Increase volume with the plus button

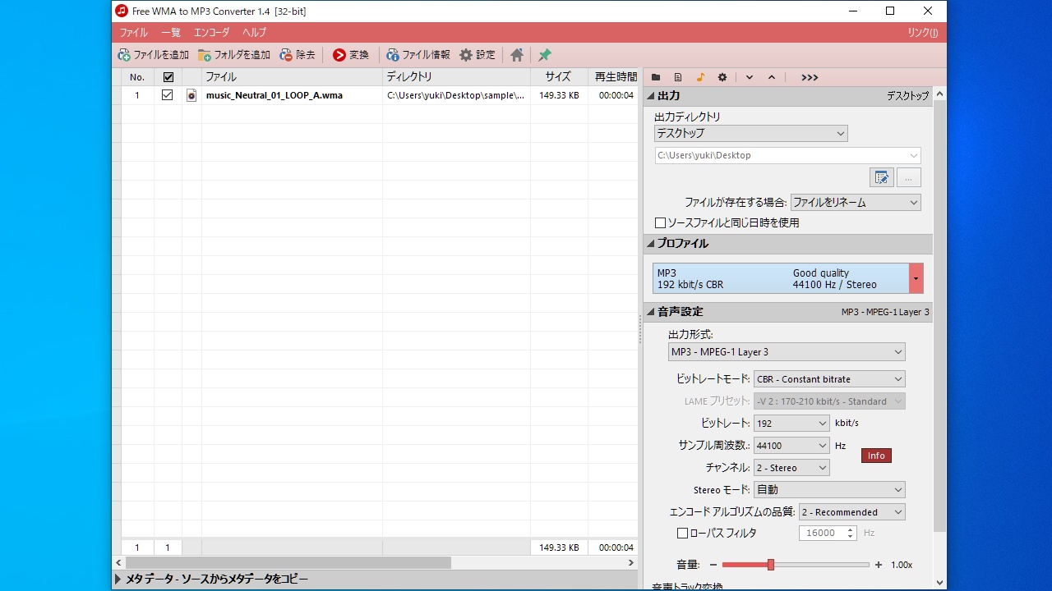[879, 565]
